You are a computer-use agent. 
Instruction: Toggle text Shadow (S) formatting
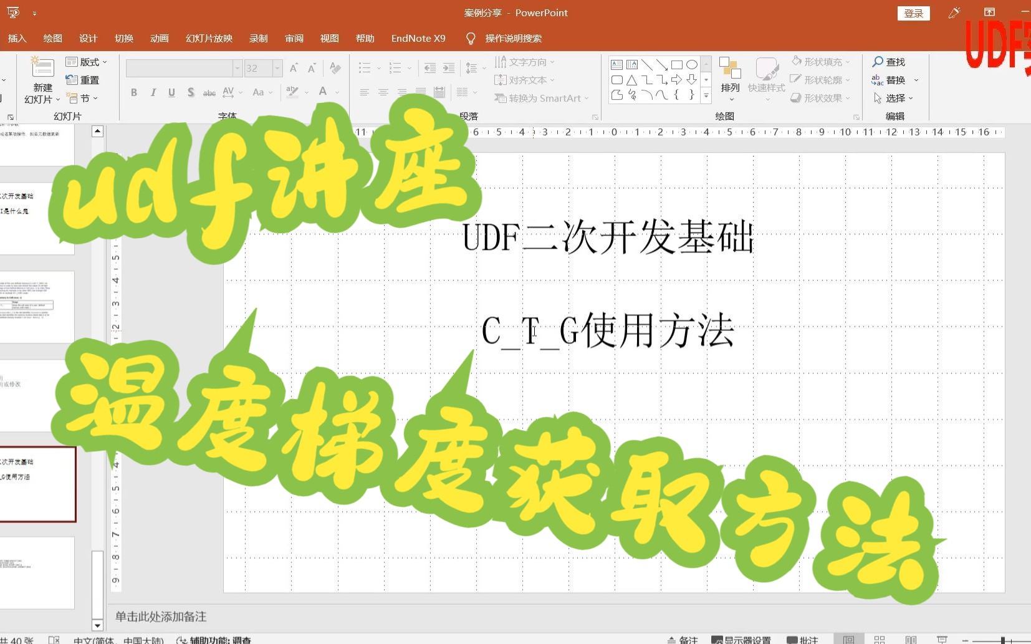(x=191, y=92)
